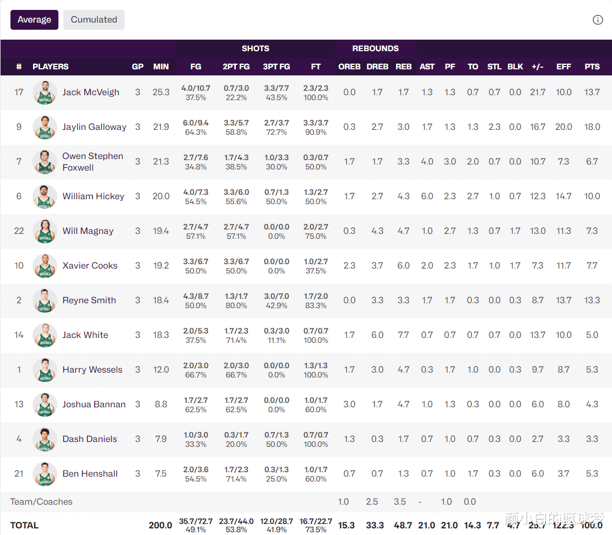Sort by the FT column header
Screen dimensions: 612x535
(x=316, y=67)
